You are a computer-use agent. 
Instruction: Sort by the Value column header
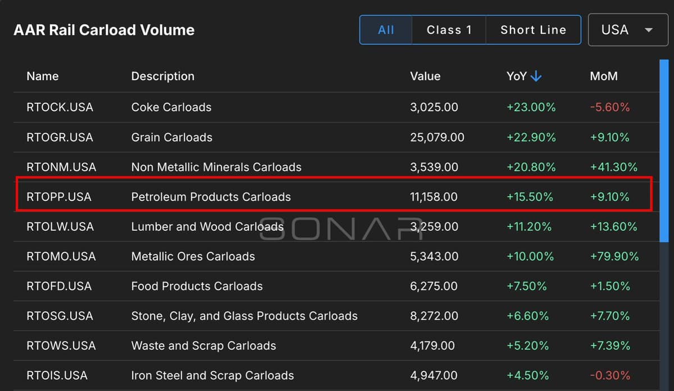425,76
